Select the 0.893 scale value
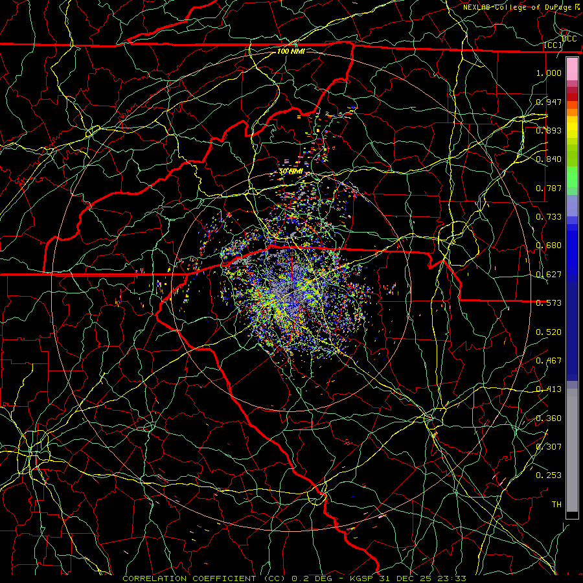Viewport: 583px width, 583px height. (x=549, y=130)
